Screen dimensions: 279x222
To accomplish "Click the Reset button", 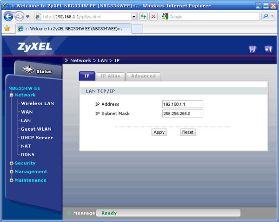I will [188, 132].
